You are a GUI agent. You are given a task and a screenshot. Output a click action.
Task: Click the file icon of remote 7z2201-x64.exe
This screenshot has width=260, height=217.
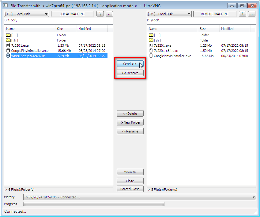click(x=151, y=50)
